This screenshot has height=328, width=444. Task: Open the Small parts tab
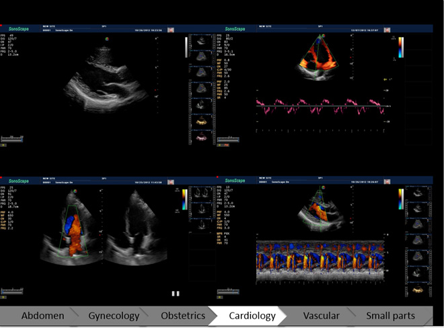coord(390,315)
